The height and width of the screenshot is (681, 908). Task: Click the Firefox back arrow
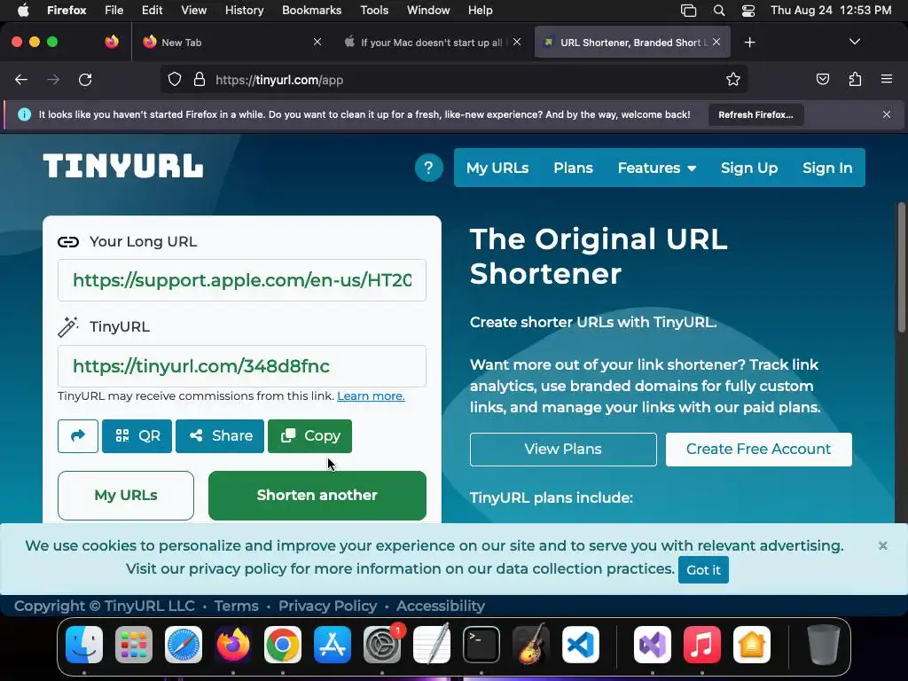pyautogui.click(x=21, y=80)
